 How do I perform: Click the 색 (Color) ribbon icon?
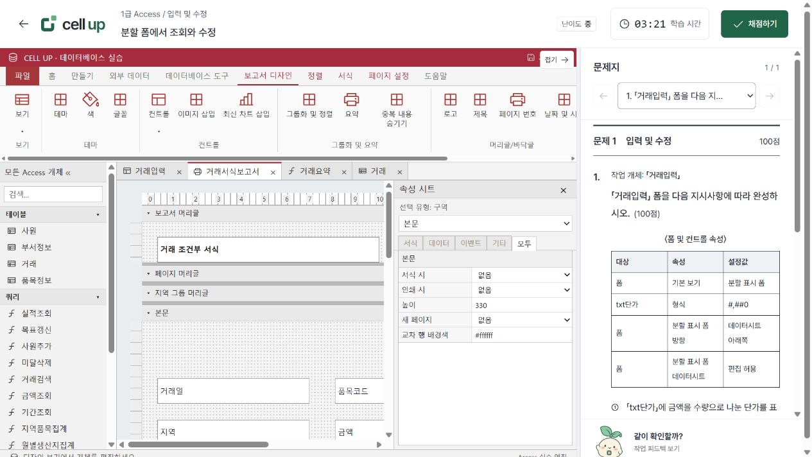coord(91,99)
